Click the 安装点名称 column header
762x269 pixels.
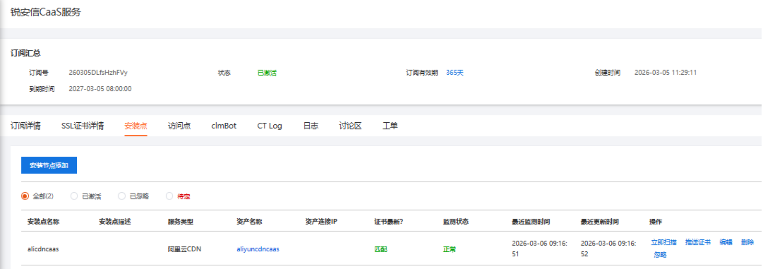[43, 222]
